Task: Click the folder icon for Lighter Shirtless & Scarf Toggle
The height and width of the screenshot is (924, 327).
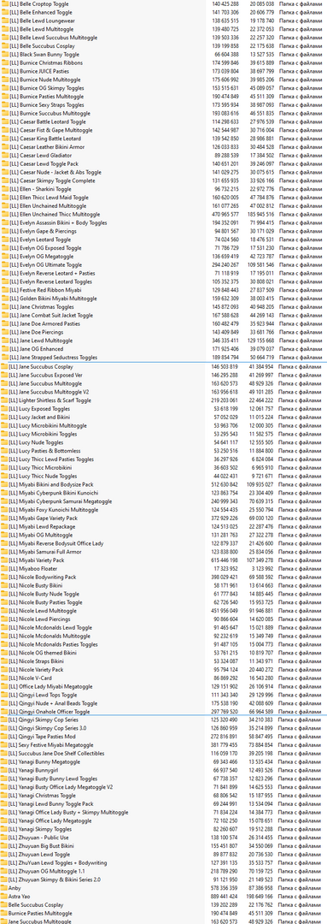Action: pos(5,400)
